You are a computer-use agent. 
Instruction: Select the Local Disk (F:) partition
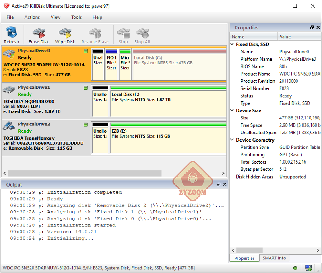pyautogui.click(x=168, y=101)
